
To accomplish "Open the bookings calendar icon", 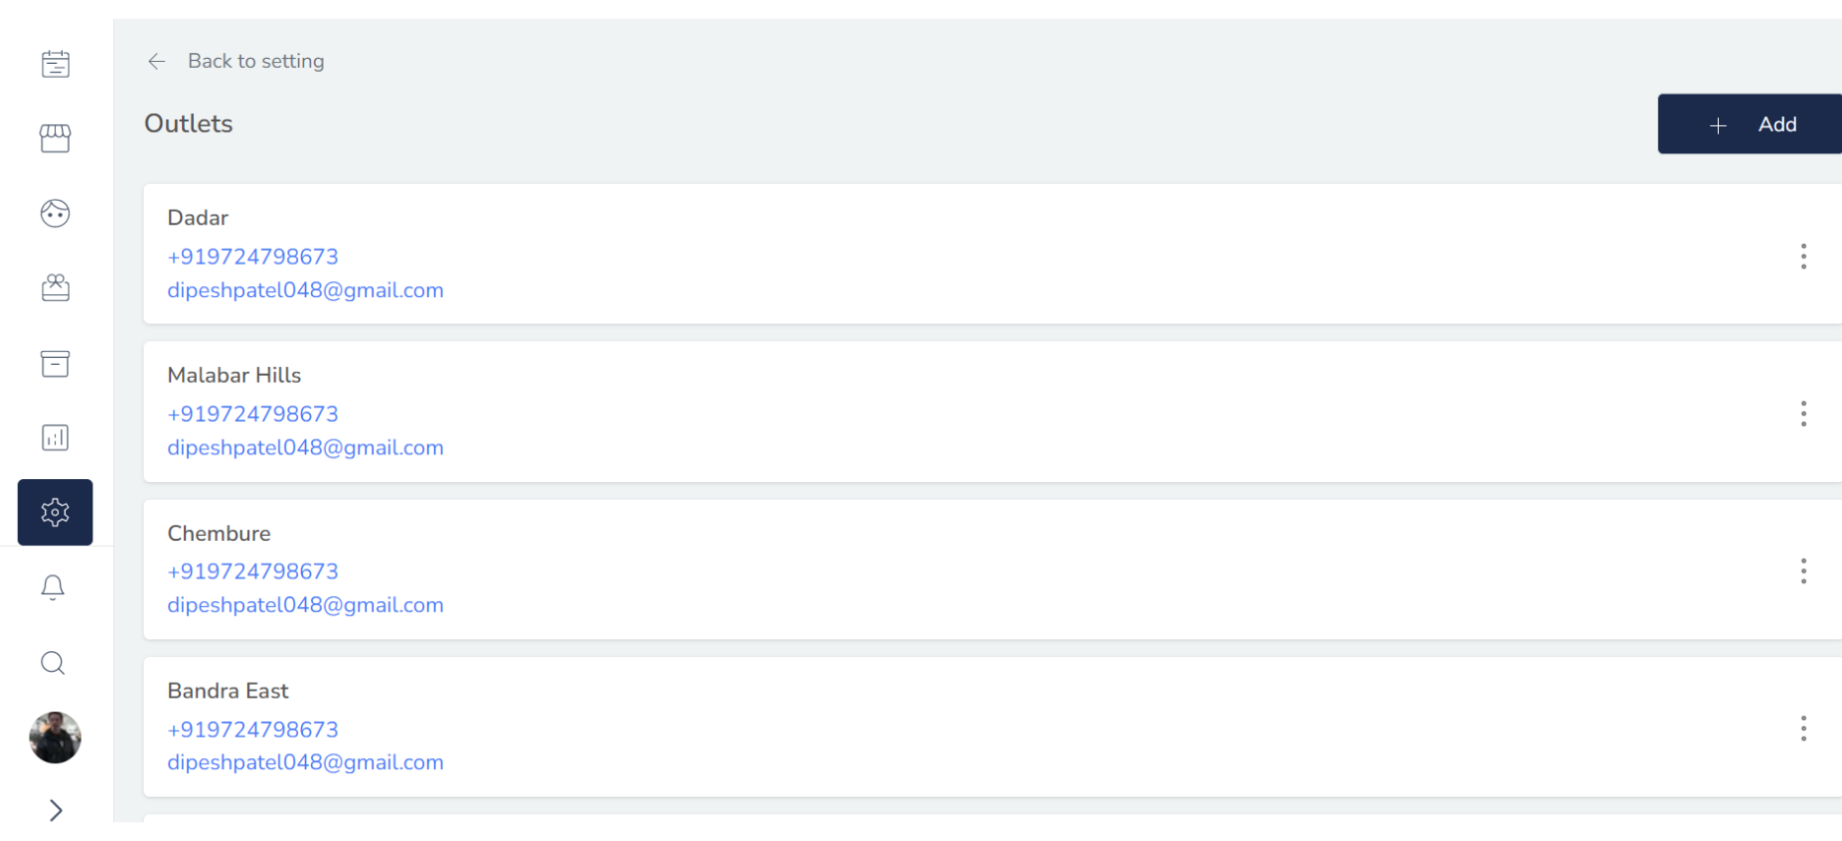I will pos(55,63).
